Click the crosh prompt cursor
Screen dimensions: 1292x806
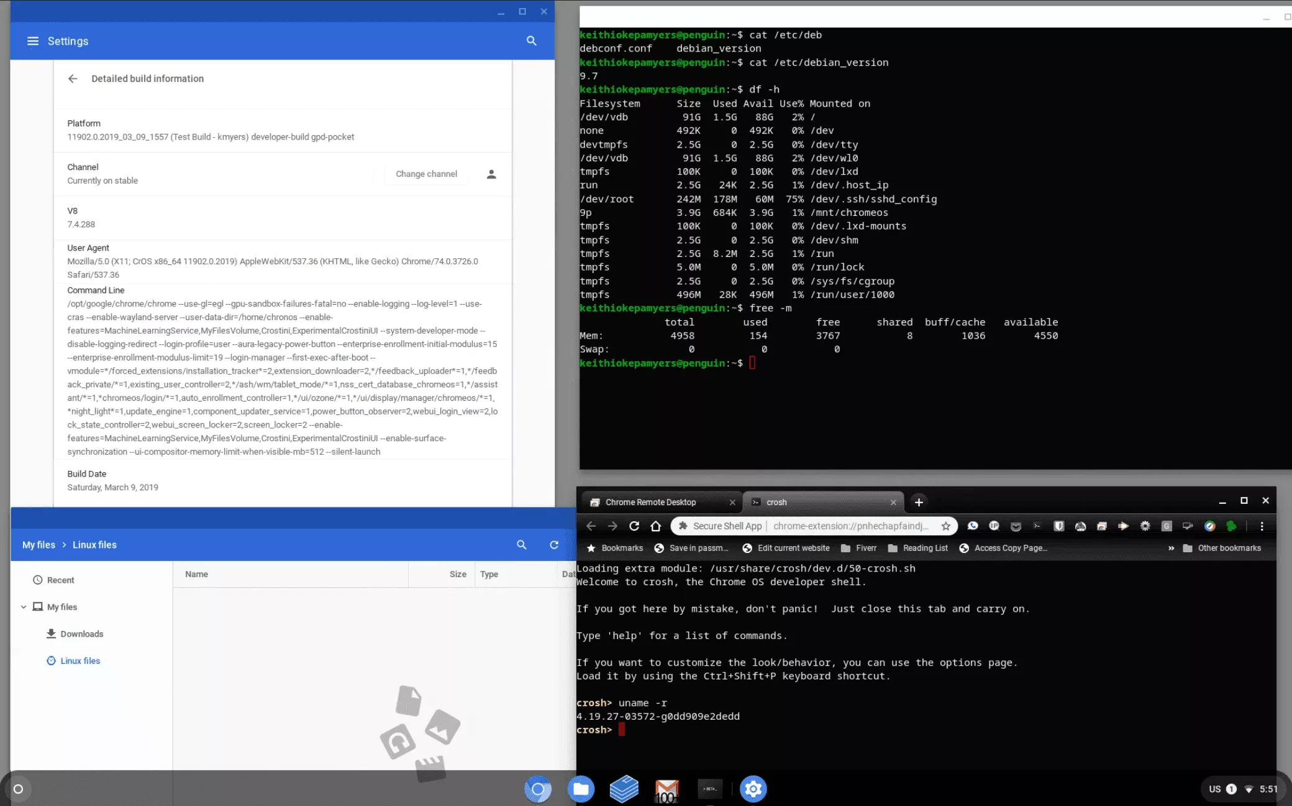click(x=621, y=730)
